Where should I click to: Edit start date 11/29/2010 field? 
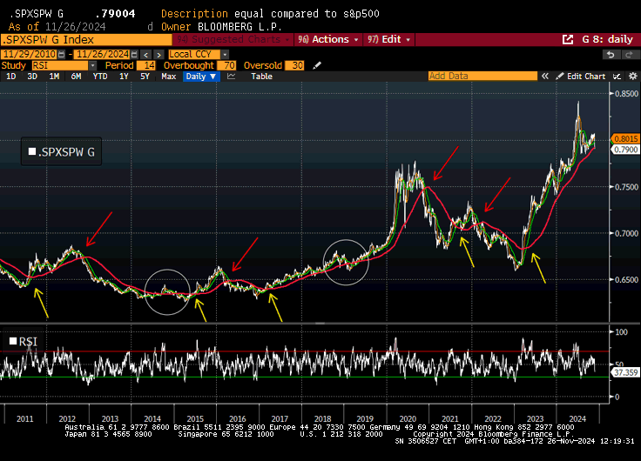point(29,54)
